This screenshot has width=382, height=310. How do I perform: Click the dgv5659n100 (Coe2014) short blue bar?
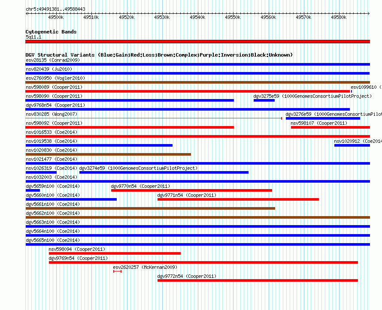pyautogui.click(x=33, y=190)
